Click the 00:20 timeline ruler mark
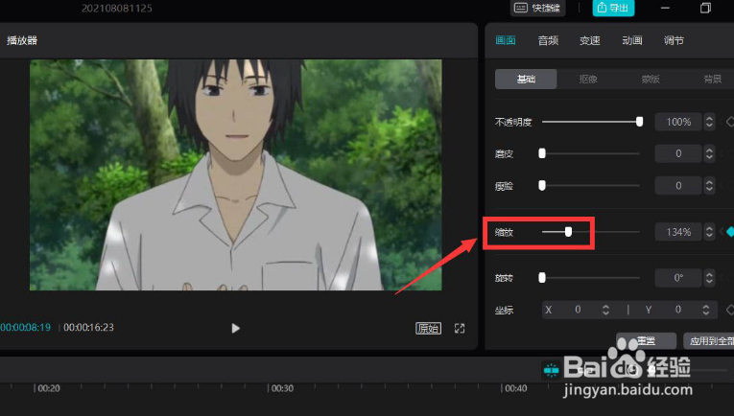The width and height of the screenshot is (734, 416). [x=49, y=388]
